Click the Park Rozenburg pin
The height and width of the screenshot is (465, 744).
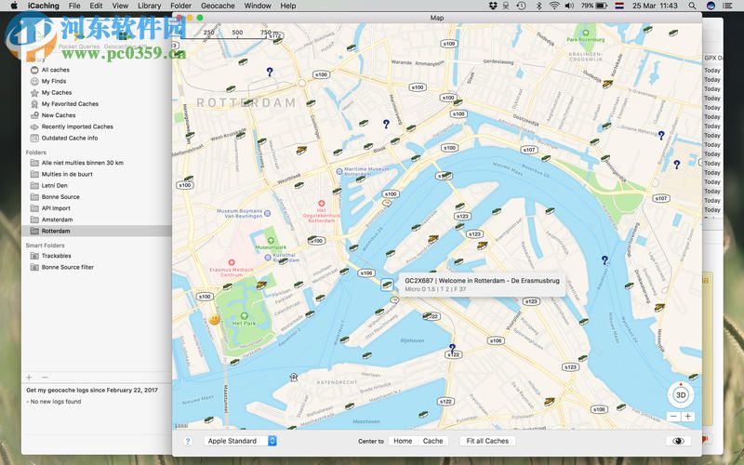(x=586, y=33)
